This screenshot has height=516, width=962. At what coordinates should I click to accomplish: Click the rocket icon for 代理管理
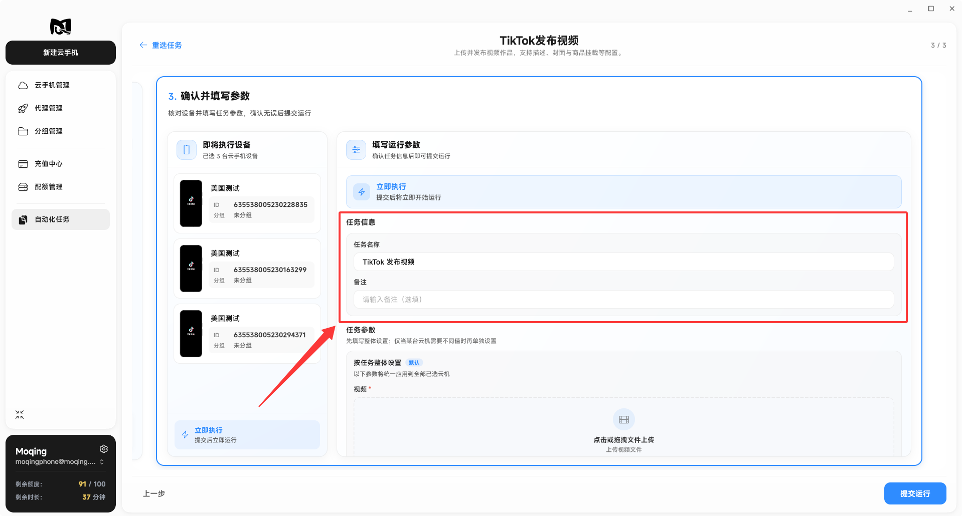pos(23,108)
